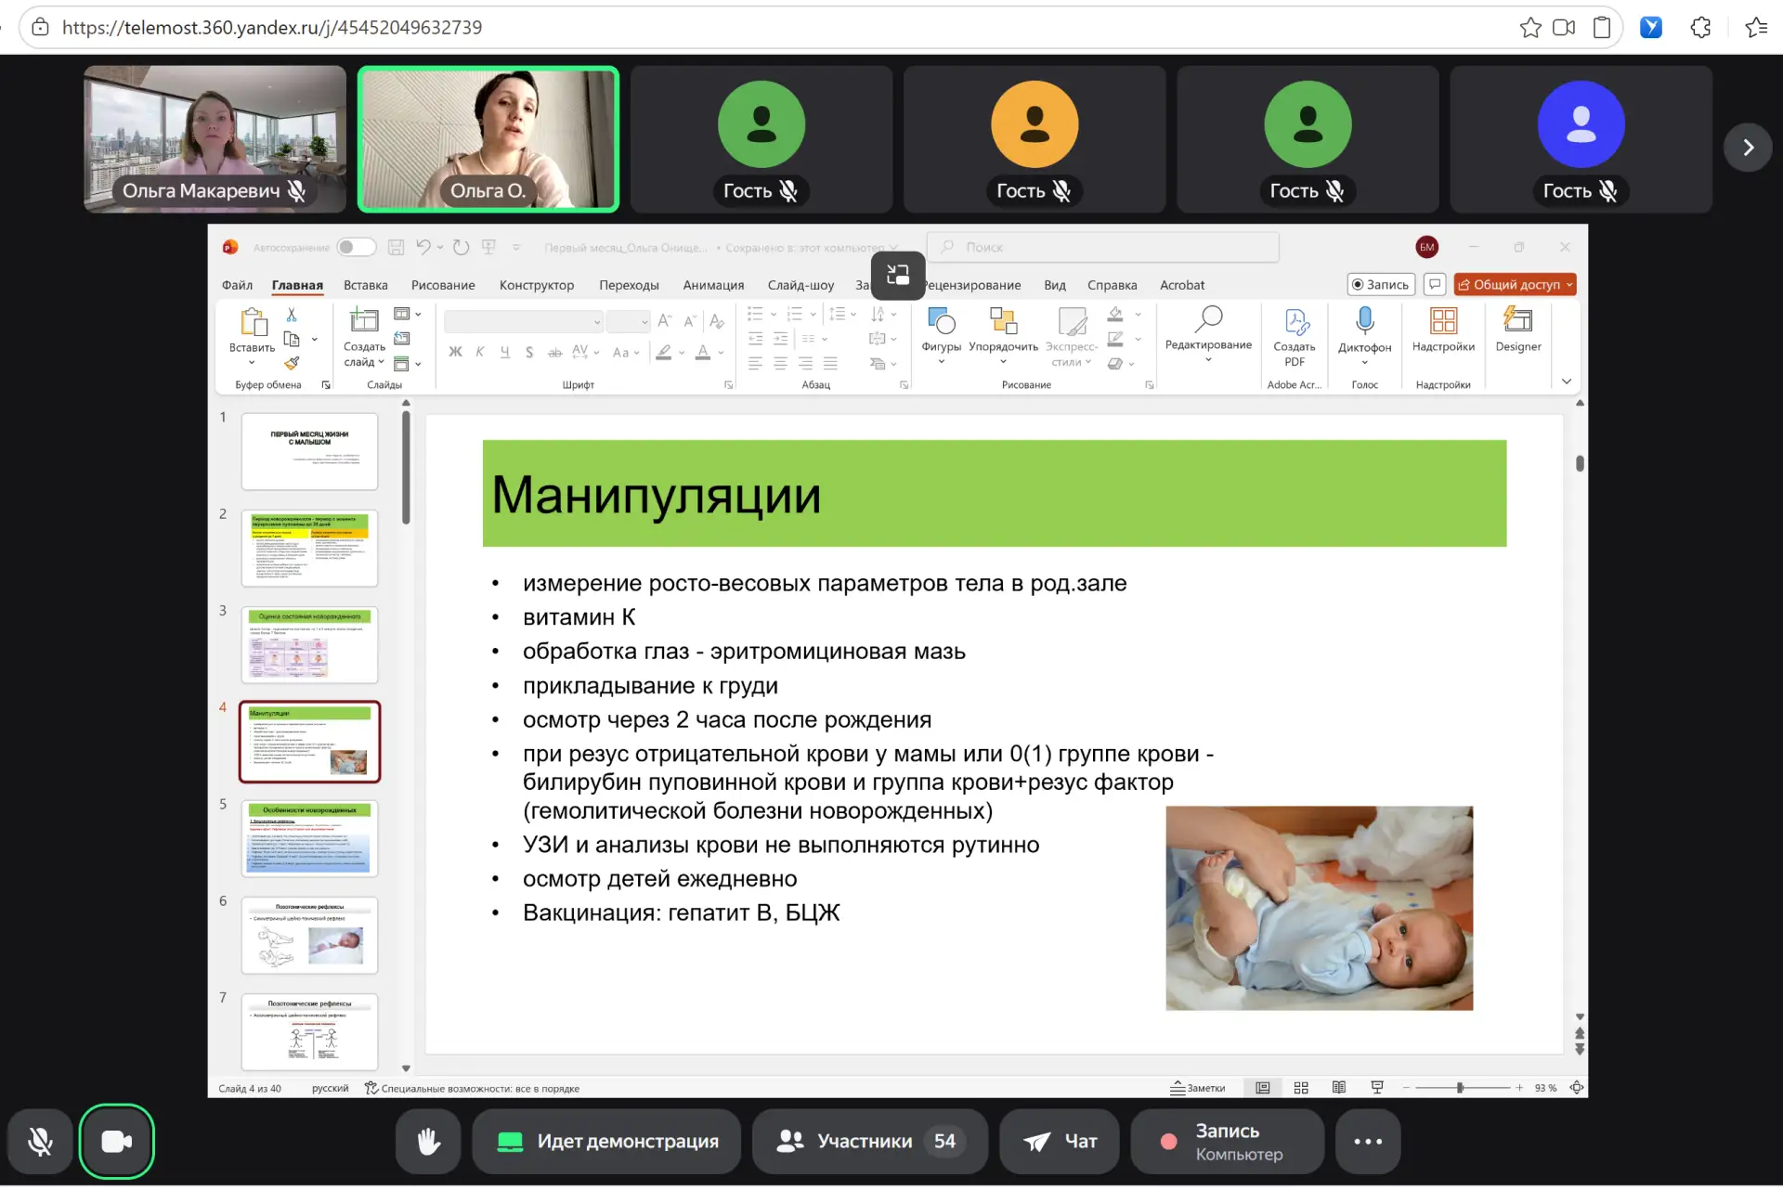
Task: Switch to slide sorter view icon
Action: pyautogui.click(x=1301, y=1088)
